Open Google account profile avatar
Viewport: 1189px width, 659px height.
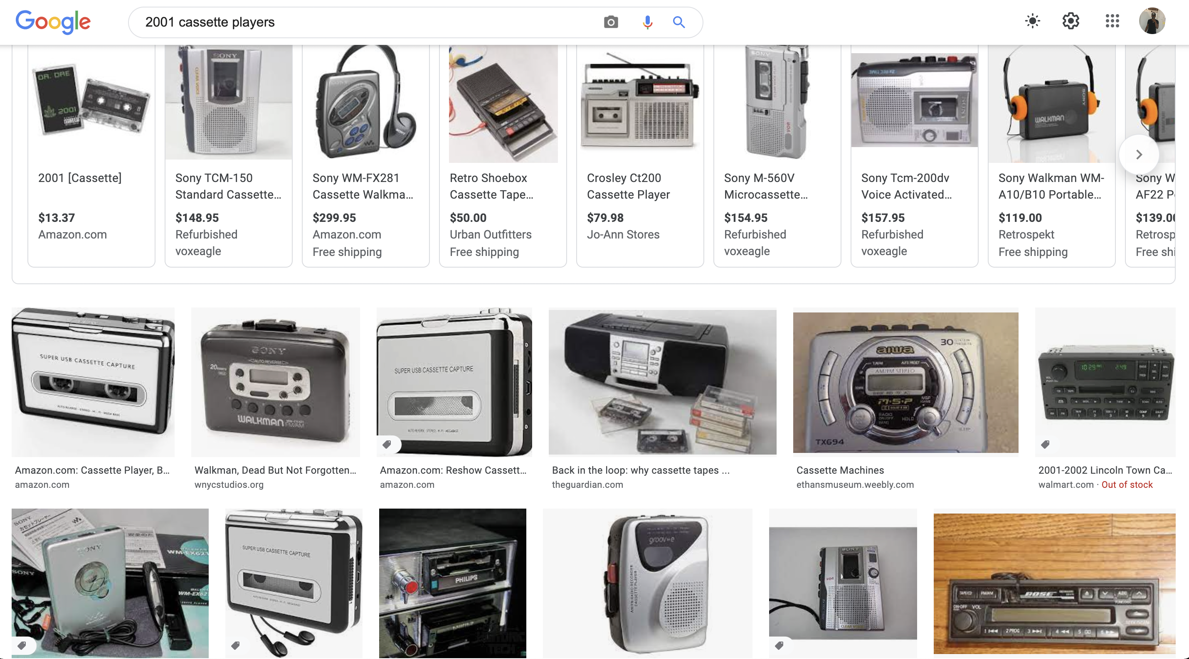coord(1152,21)
